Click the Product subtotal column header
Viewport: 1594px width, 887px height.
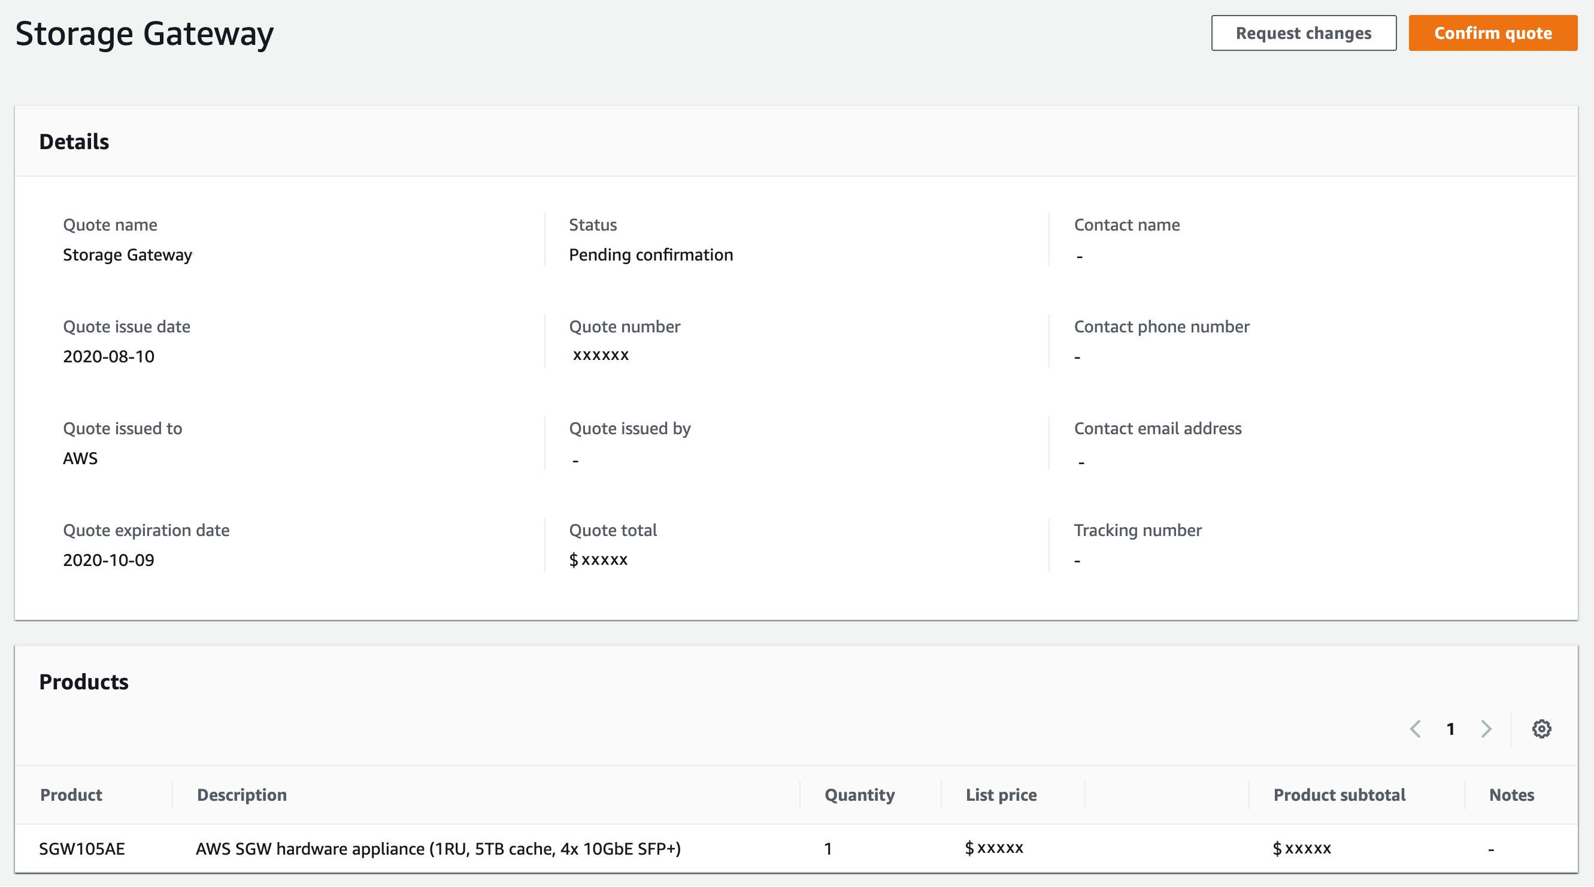[1339, 795]
